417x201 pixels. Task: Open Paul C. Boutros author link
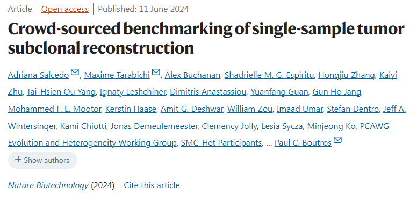303,143
